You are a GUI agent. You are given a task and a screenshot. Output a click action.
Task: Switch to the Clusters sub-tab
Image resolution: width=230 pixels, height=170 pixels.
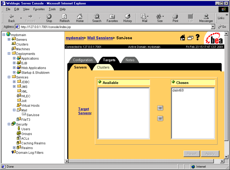(x=103, y=67)
